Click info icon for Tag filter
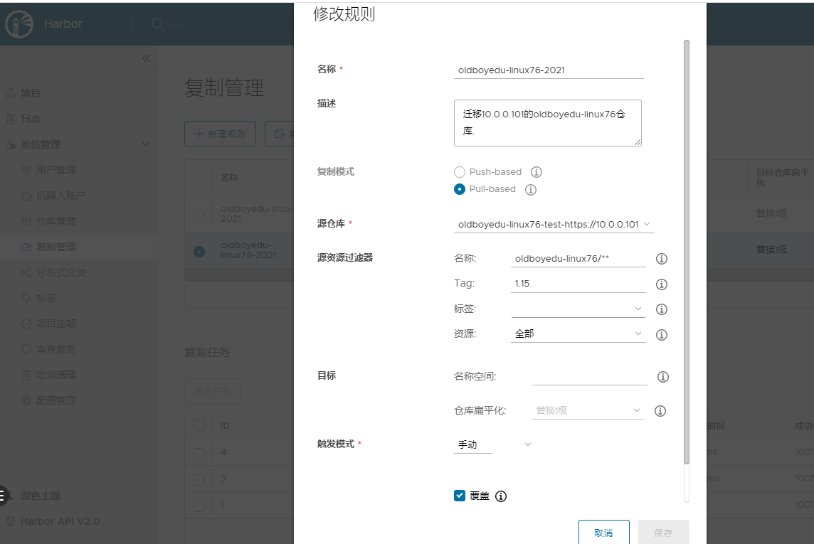The image size is (814, 544). pos(661,284)
